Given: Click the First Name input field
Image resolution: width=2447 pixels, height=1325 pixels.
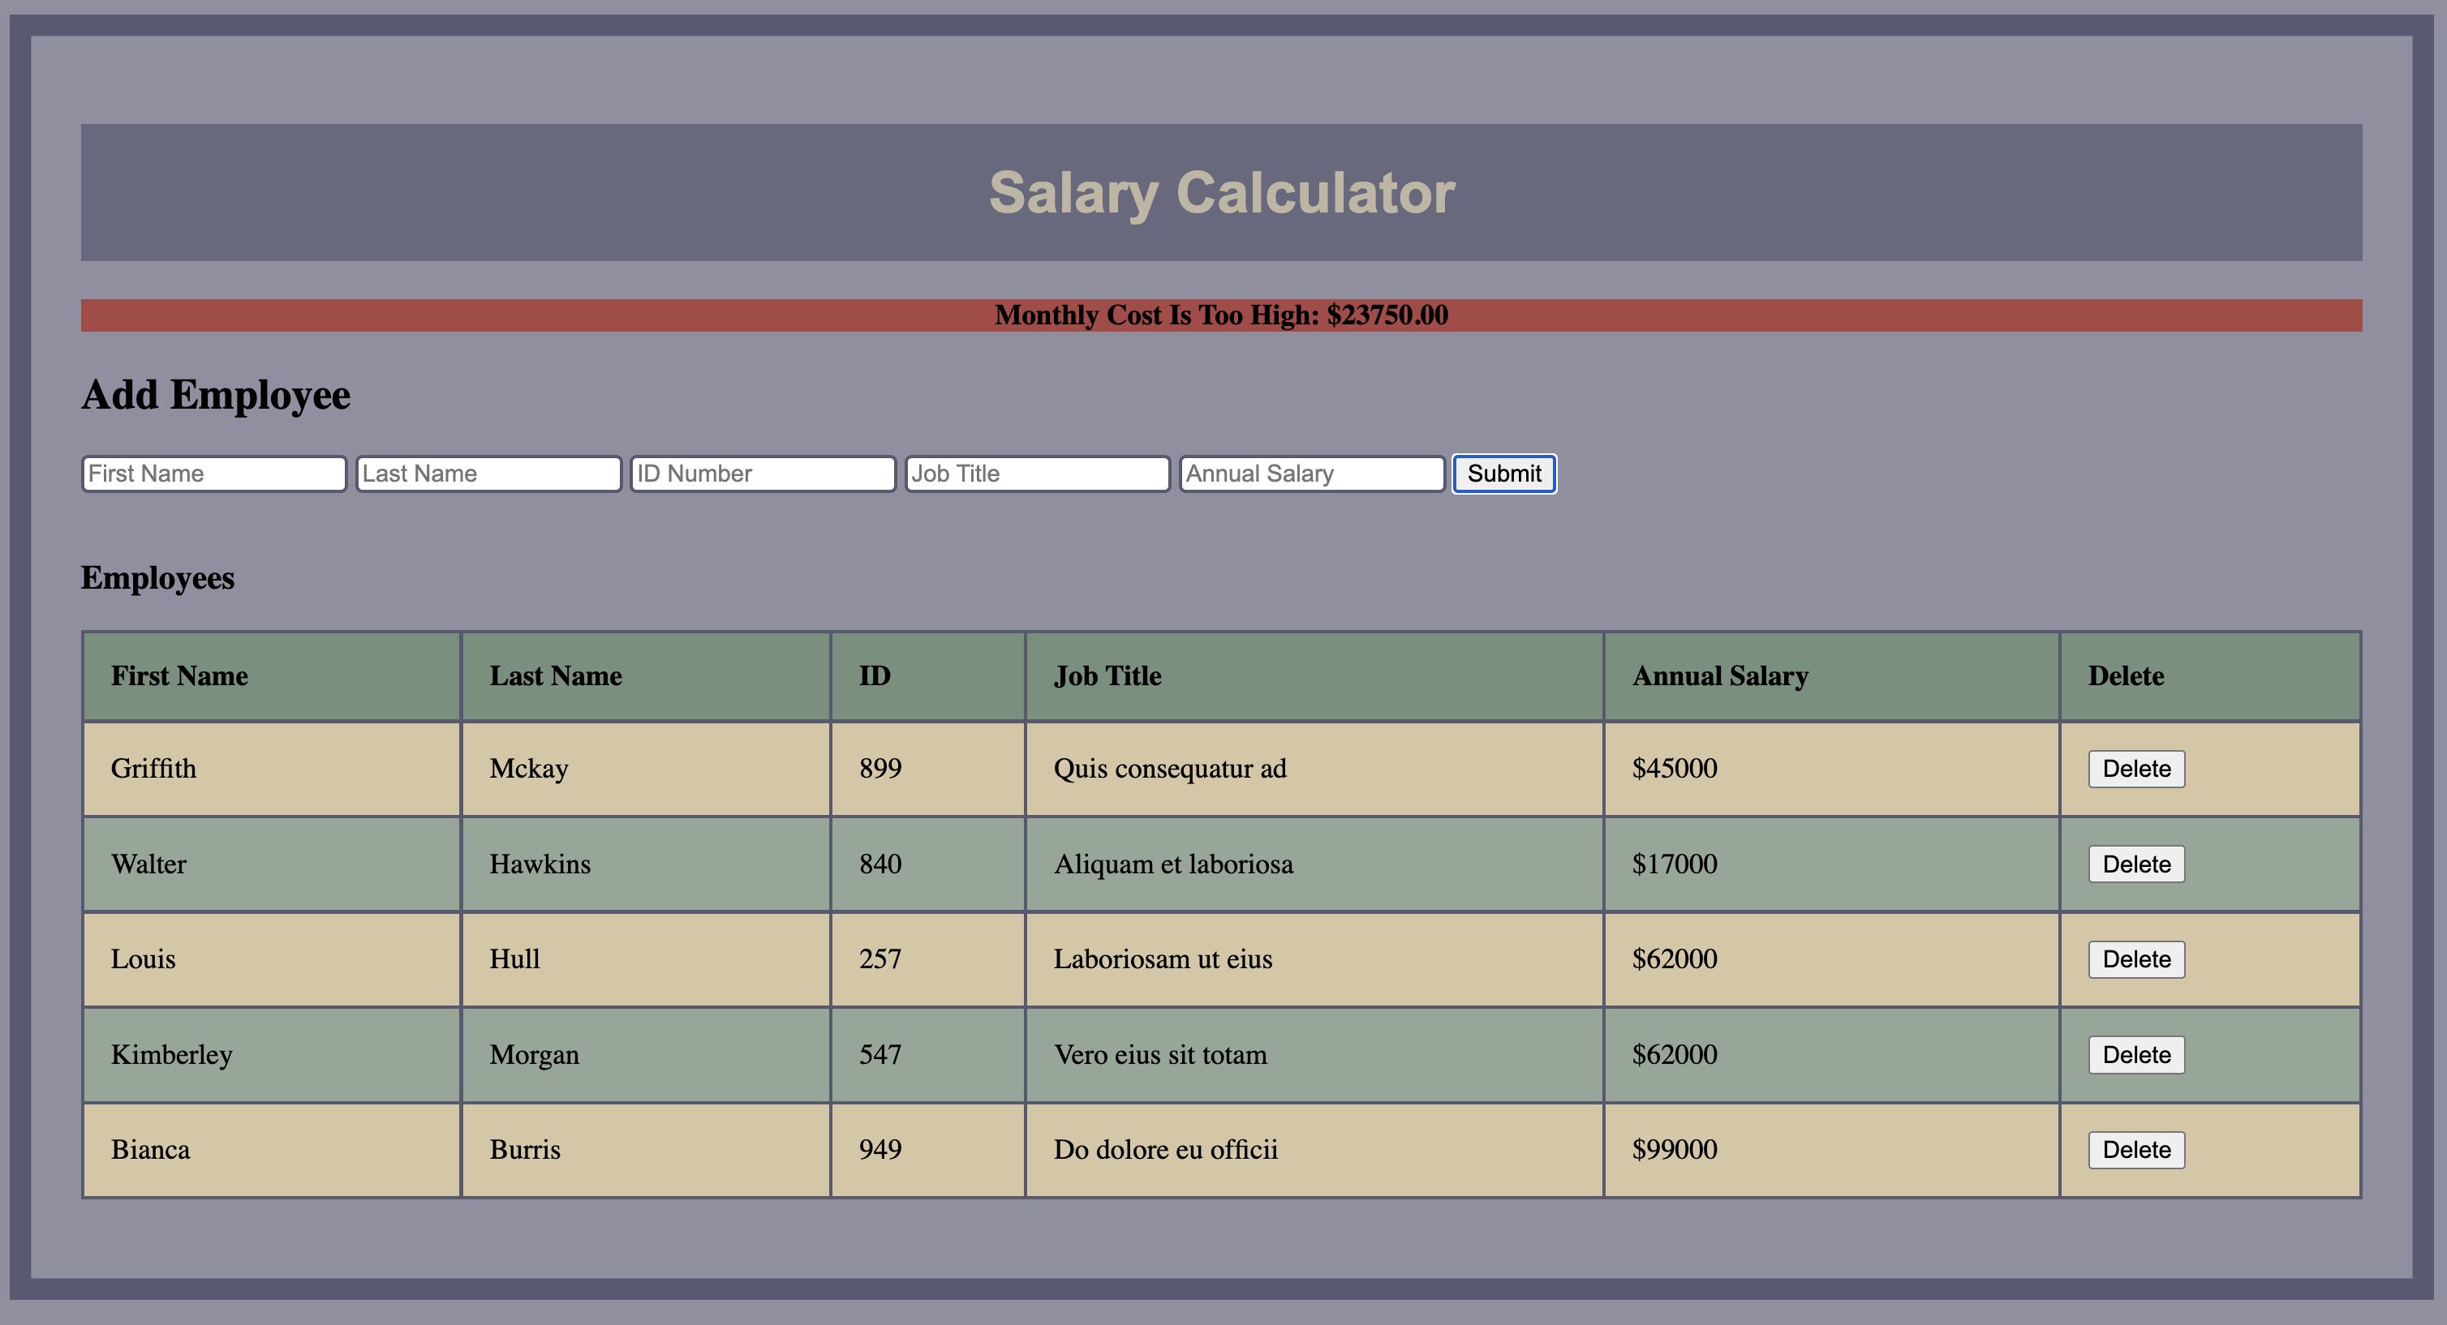Looking at the screenshot, I should coord(213,473).
